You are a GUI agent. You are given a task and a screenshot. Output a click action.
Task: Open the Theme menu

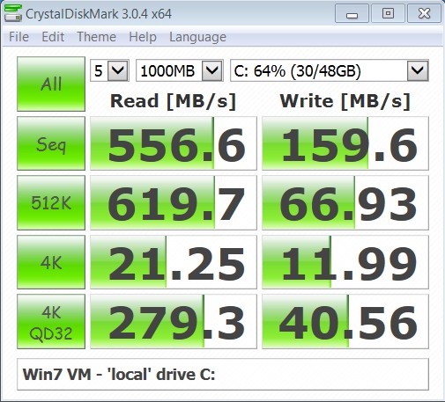pyautogui.click(x=96, y=37)
